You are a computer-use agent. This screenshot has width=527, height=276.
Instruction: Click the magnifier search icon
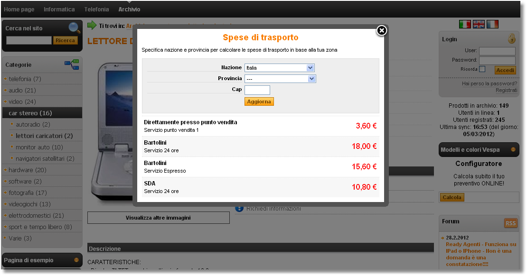coord(74,28)
